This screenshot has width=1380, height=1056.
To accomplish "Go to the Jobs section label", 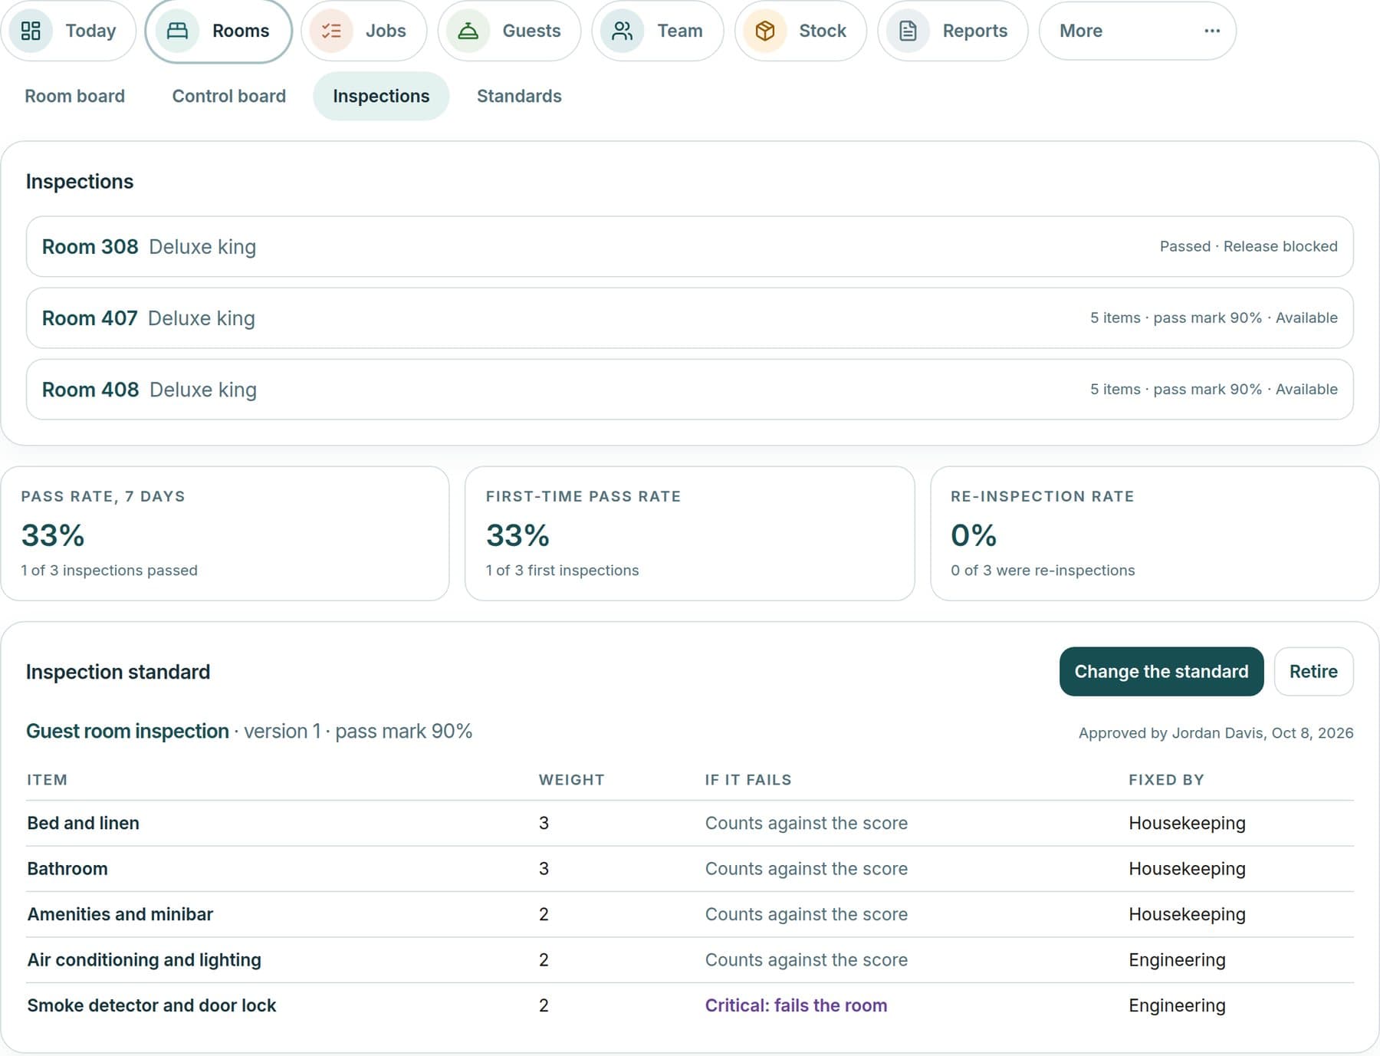I will pos(386,31).
